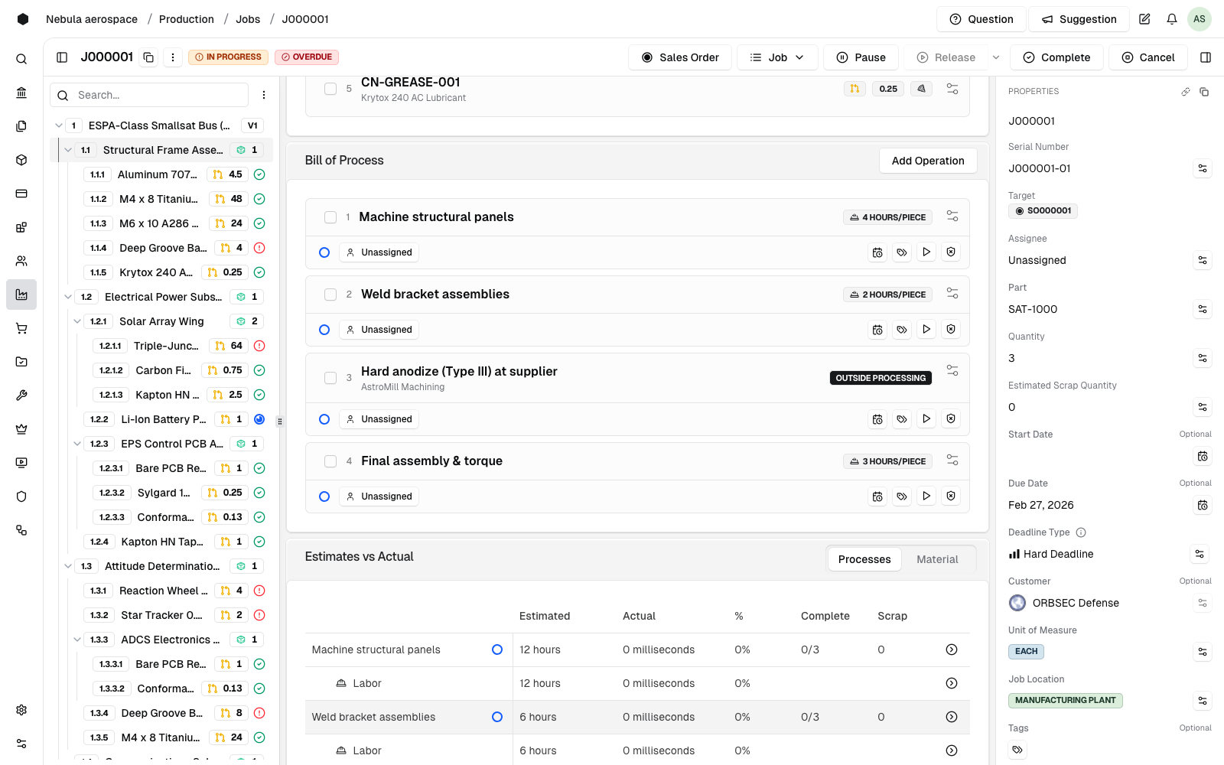This screenshot has width=1224, height=765.
Task: Check the Weld bracket assemblies checkbox
Action: pos(330,295)
